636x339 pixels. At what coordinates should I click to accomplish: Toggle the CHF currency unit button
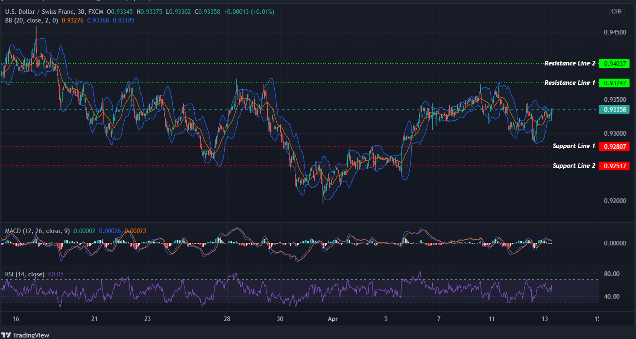(616, 11)
